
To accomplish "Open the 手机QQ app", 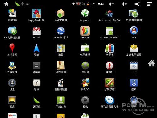I will click(x=85, y=83).
